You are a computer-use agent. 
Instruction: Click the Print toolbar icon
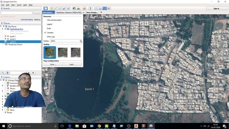click(100, 8)
